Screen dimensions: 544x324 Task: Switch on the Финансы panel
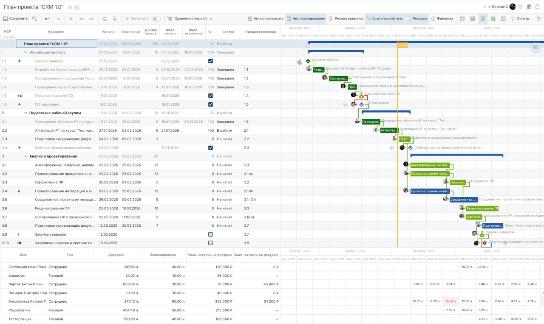[x=442, y=19]
